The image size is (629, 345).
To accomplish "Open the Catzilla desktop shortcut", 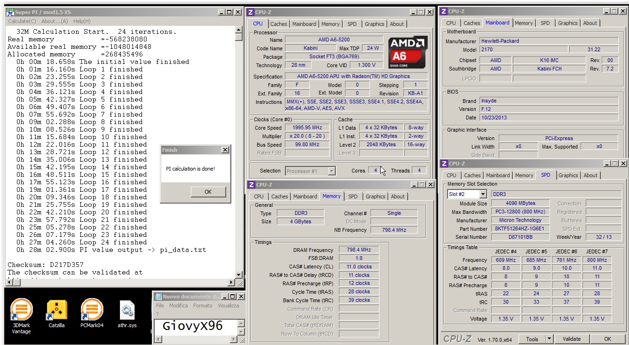I will coord(56,313).
